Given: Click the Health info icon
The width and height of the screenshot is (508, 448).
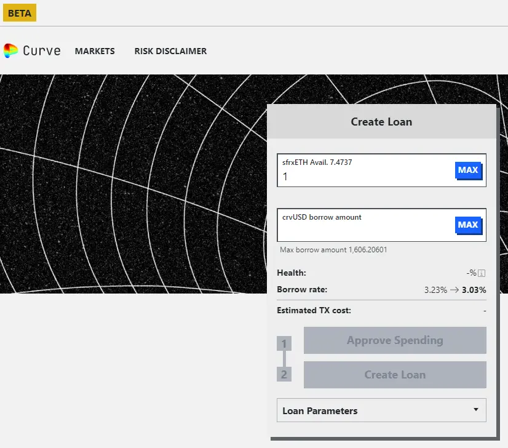Looking at the screenshot, I should (x=482, y=273).
